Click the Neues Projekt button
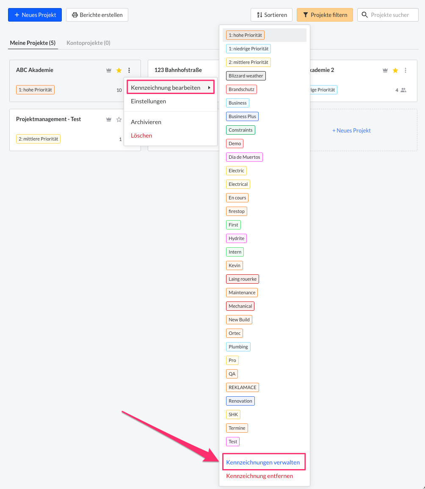 click(x=35, y=15)
